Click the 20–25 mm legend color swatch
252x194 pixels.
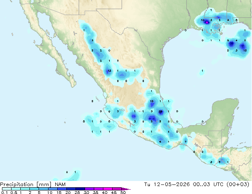[x=71, y=189]
